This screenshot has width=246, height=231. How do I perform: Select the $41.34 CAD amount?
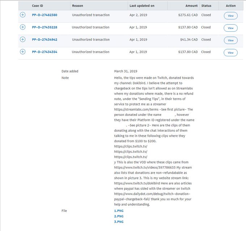tap(189, 40)
